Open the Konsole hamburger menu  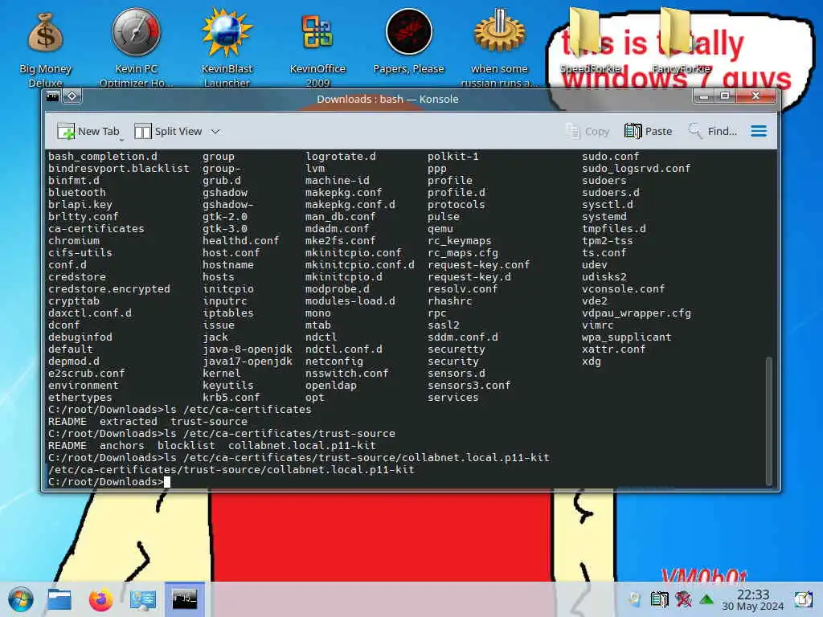tap(759, 131)
